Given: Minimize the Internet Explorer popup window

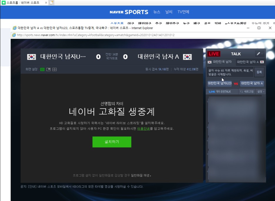Looking at the screenshot, I should click(248, 28).
